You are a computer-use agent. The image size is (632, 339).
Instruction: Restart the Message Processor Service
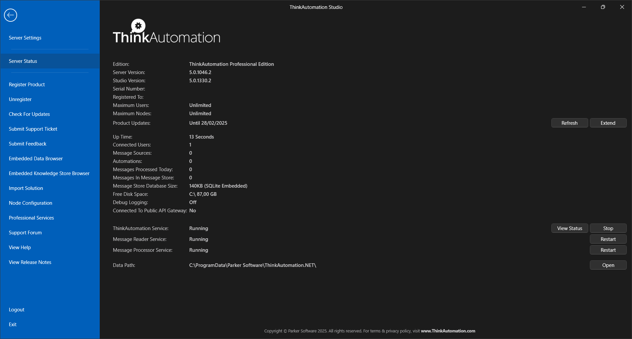click(608, 250)
